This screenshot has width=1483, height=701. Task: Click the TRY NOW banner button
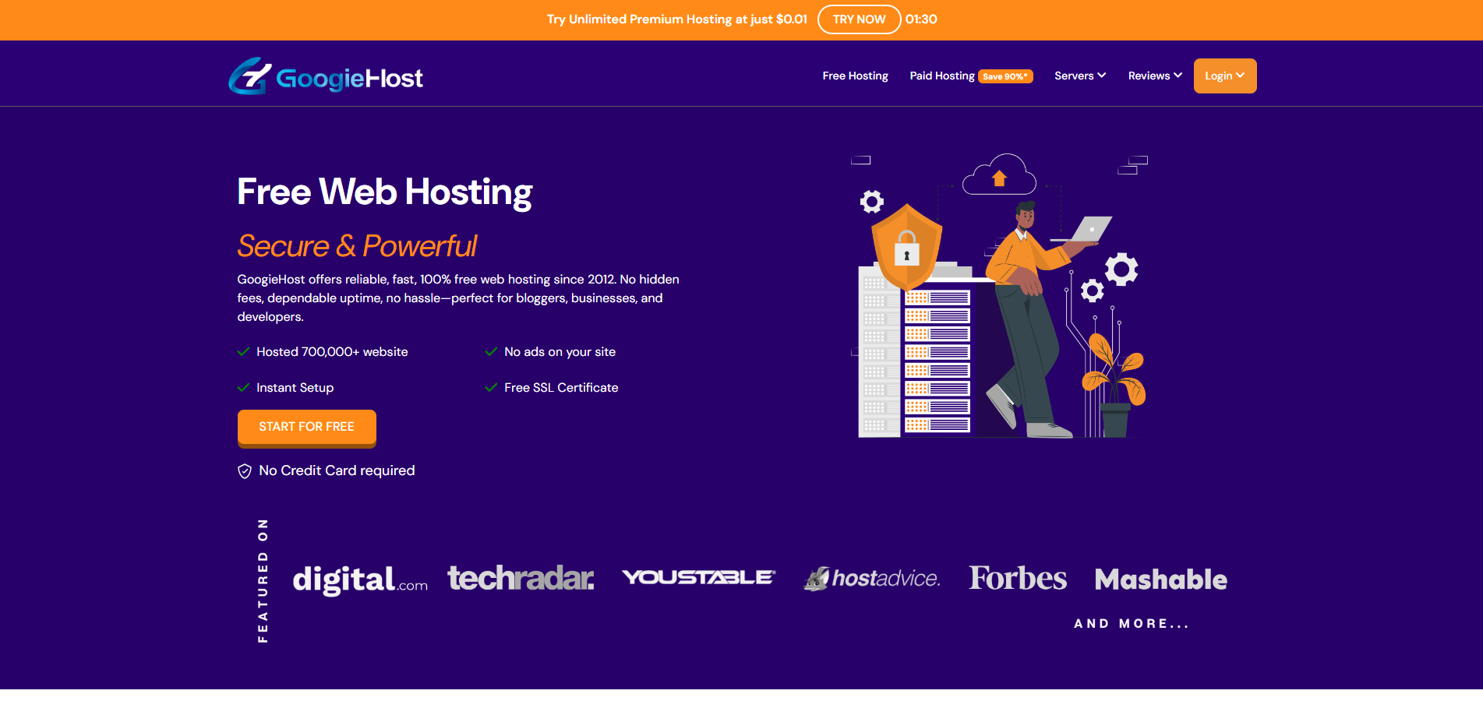pos(859,19)
